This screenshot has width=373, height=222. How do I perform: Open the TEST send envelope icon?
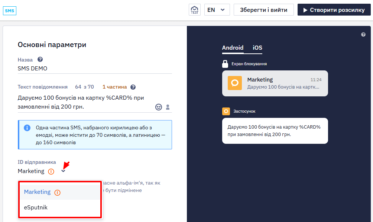tap(195, 10)
